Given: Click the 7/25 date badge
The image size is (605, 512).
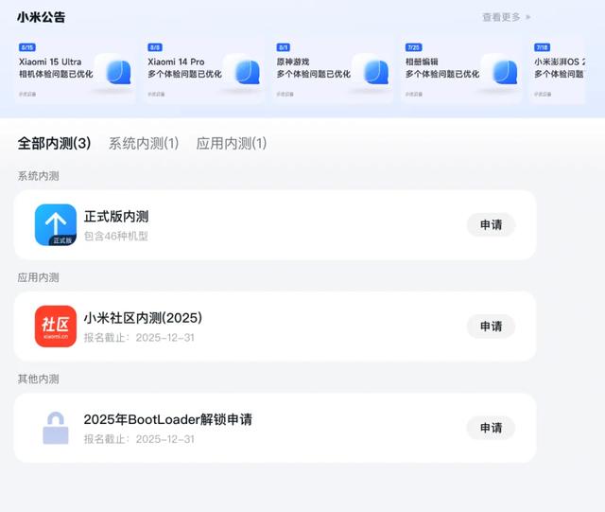Looking at the screenshot, I should (414, 47).
